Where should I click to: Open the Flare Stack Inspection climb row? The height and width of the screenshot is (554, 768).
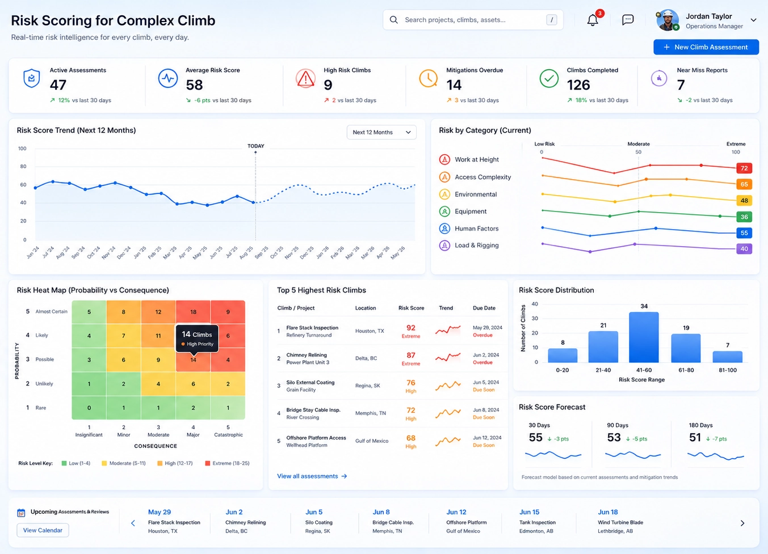(389, 331)
